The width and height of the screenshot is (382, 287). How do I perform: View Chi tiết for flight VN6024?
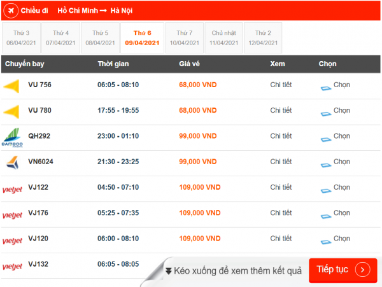click(281, 162)
